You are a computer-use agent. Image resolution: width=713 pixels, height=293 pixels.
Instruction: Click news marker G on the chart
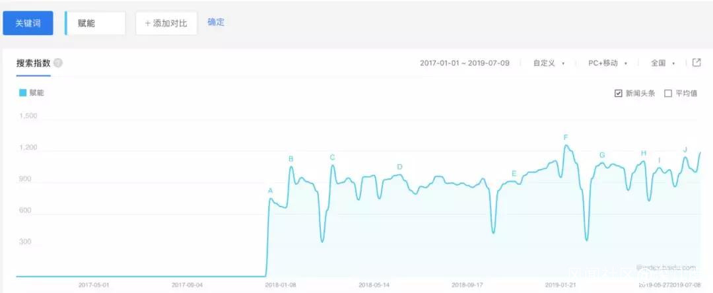click(602, 155)
